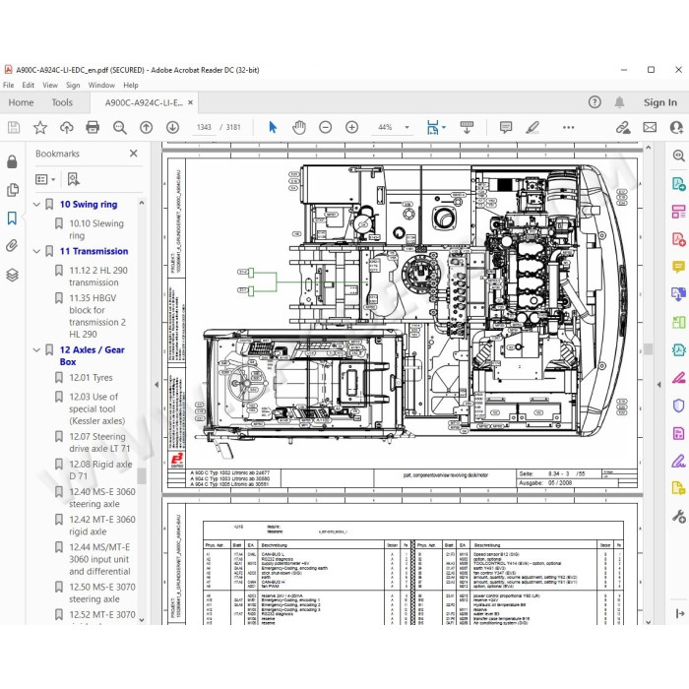The image size is (689, 689).
Task: Open 10.10 Slewing ring bookmark
Action: 96,229
